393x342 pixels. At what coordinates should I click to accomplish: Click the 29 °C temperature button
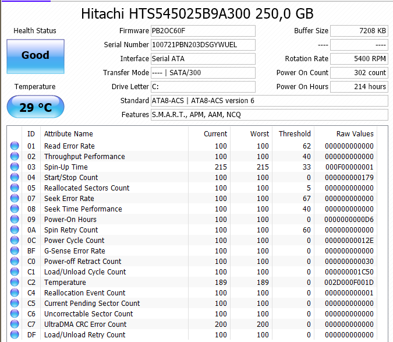click(x=36, y=107)
